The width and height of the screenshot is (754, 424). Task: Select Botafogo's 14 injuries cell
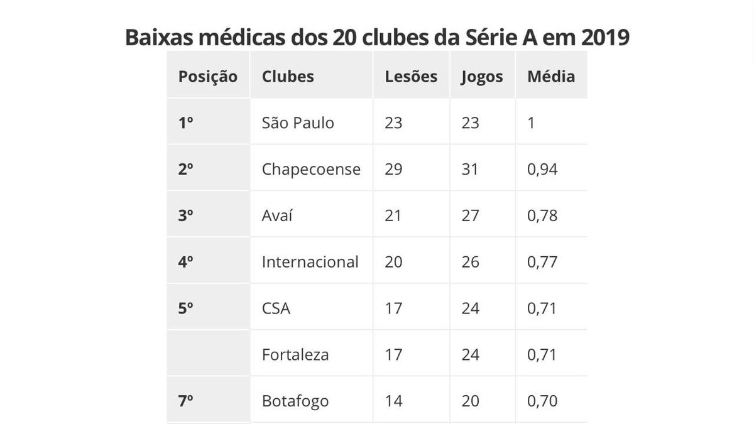point(393,401)
